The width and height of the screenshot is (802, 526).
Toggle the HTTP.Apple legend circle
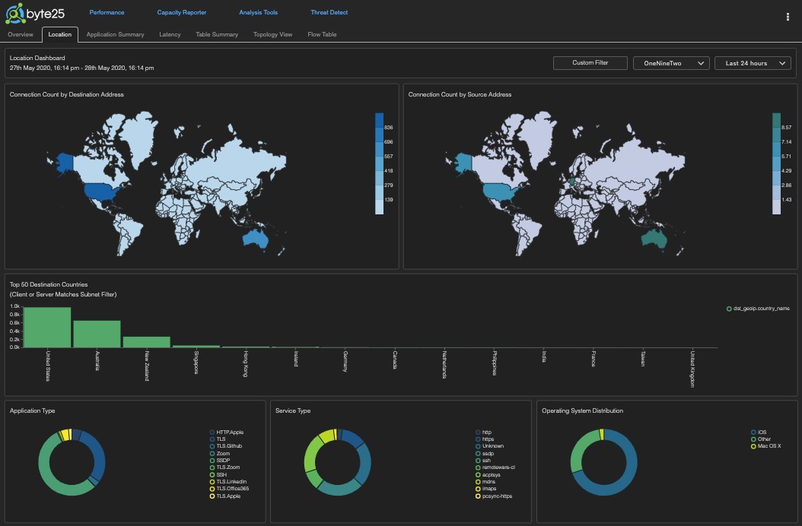pyautogui.click(x=212, y=433)
